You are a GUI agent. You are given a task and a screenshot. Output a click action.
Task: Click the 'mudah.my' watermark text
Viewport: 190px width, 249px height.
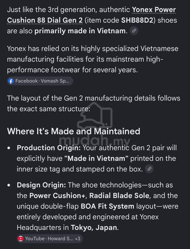[94, 141]
